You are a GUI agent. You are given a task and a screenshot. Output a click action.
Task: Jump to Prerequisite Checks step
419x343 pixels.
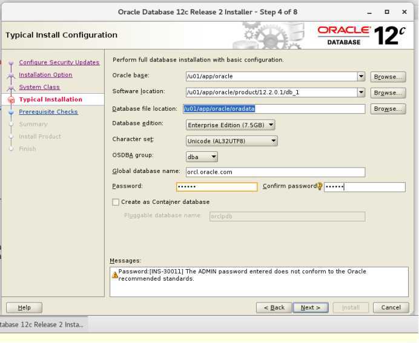48,111
